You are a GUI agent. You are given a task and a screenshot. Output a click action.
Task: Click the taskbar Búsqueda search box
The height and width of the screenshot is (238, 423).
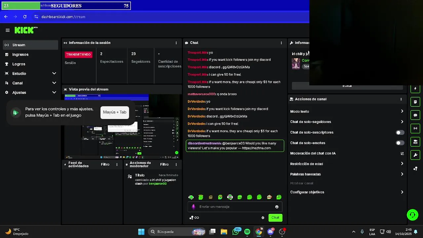click(x=176, y=232)
